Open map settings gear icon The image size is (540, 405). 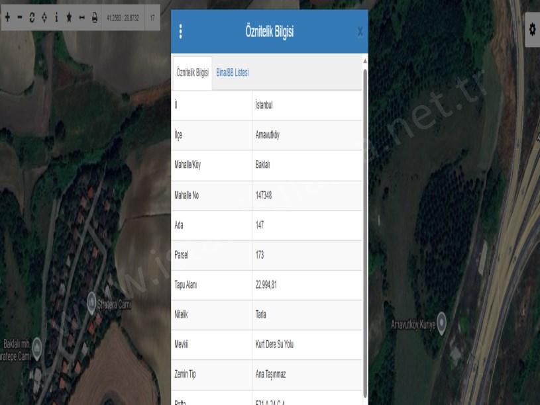[532, 29]
